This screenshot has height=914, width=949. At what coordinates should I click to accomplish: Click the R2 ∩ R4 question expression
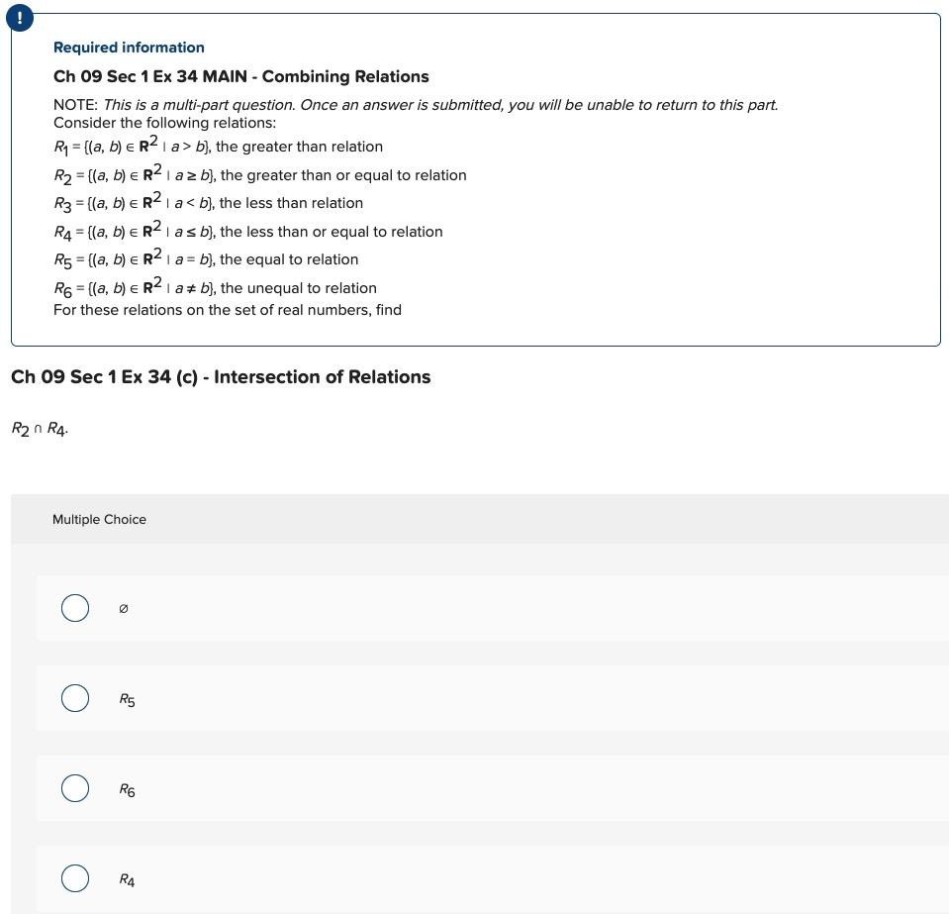pyautogui.click(x=40, y=429)
